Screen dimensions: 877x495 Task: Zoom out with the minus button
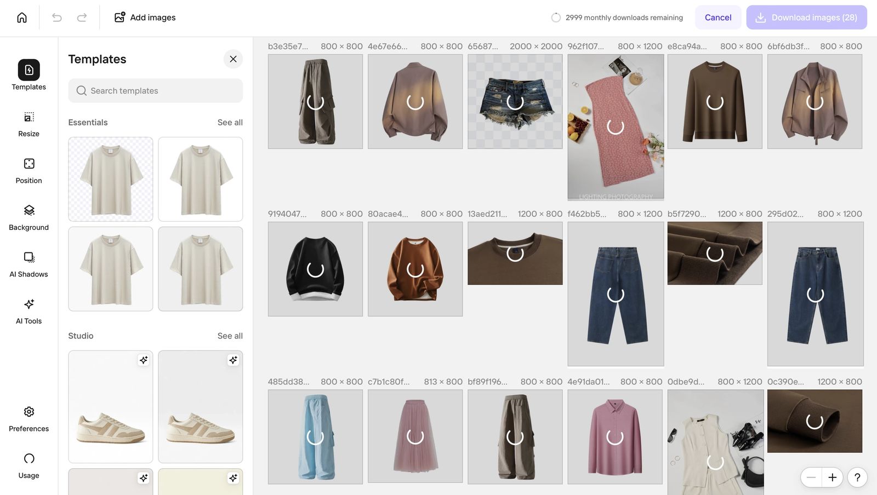point(811,477)
